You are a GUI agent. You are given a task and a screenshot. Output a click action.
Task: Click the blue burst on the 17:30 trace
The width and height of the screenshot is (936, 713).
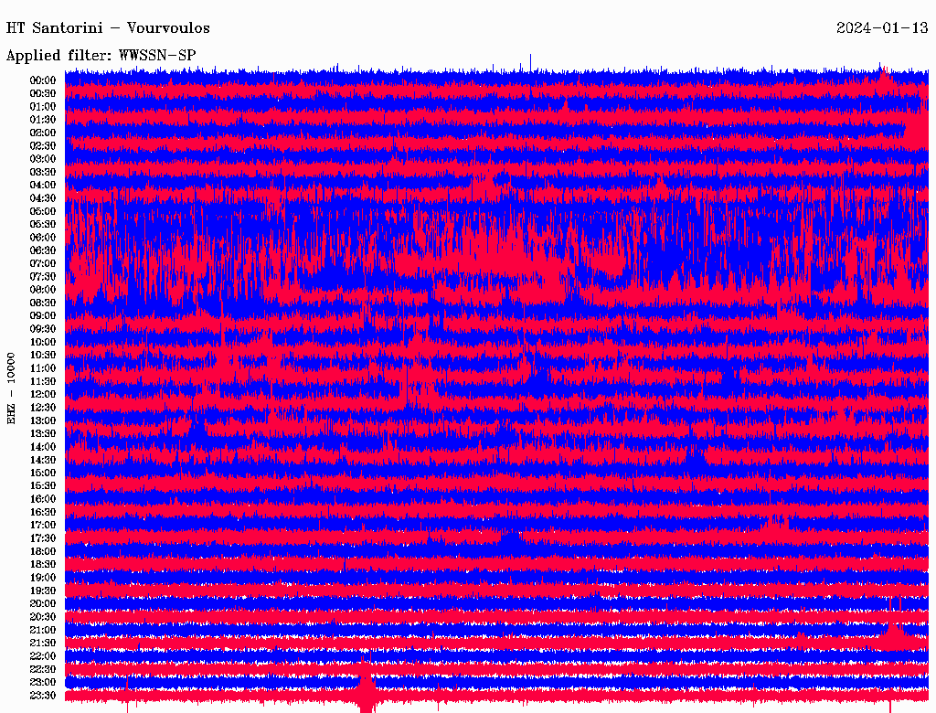[x=510, y=538]
